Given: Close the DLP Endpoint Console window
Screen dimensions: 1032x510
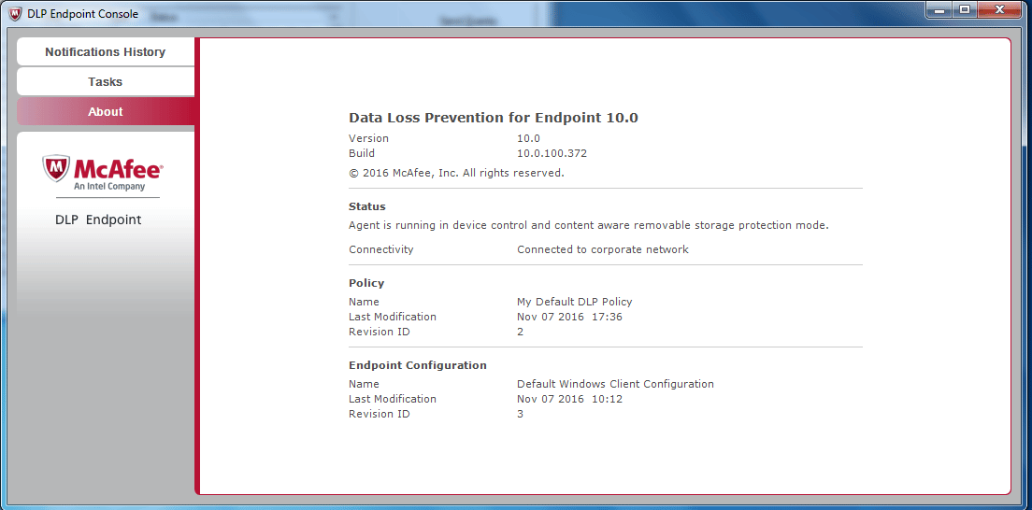Looking at the screenshot, I should [1001, 10].
